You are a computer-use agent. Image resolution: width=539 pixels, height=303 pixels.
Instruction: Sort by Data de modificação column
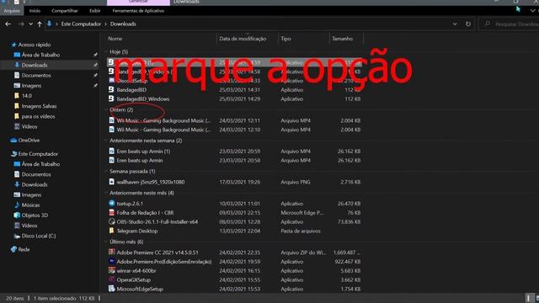pyautogui.click(x=243, y=39)
